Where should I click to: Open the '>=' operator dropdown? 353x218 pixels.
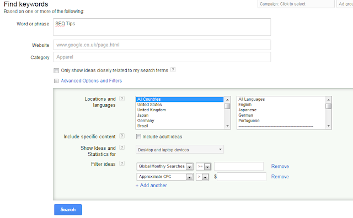[x=204, y=167]
